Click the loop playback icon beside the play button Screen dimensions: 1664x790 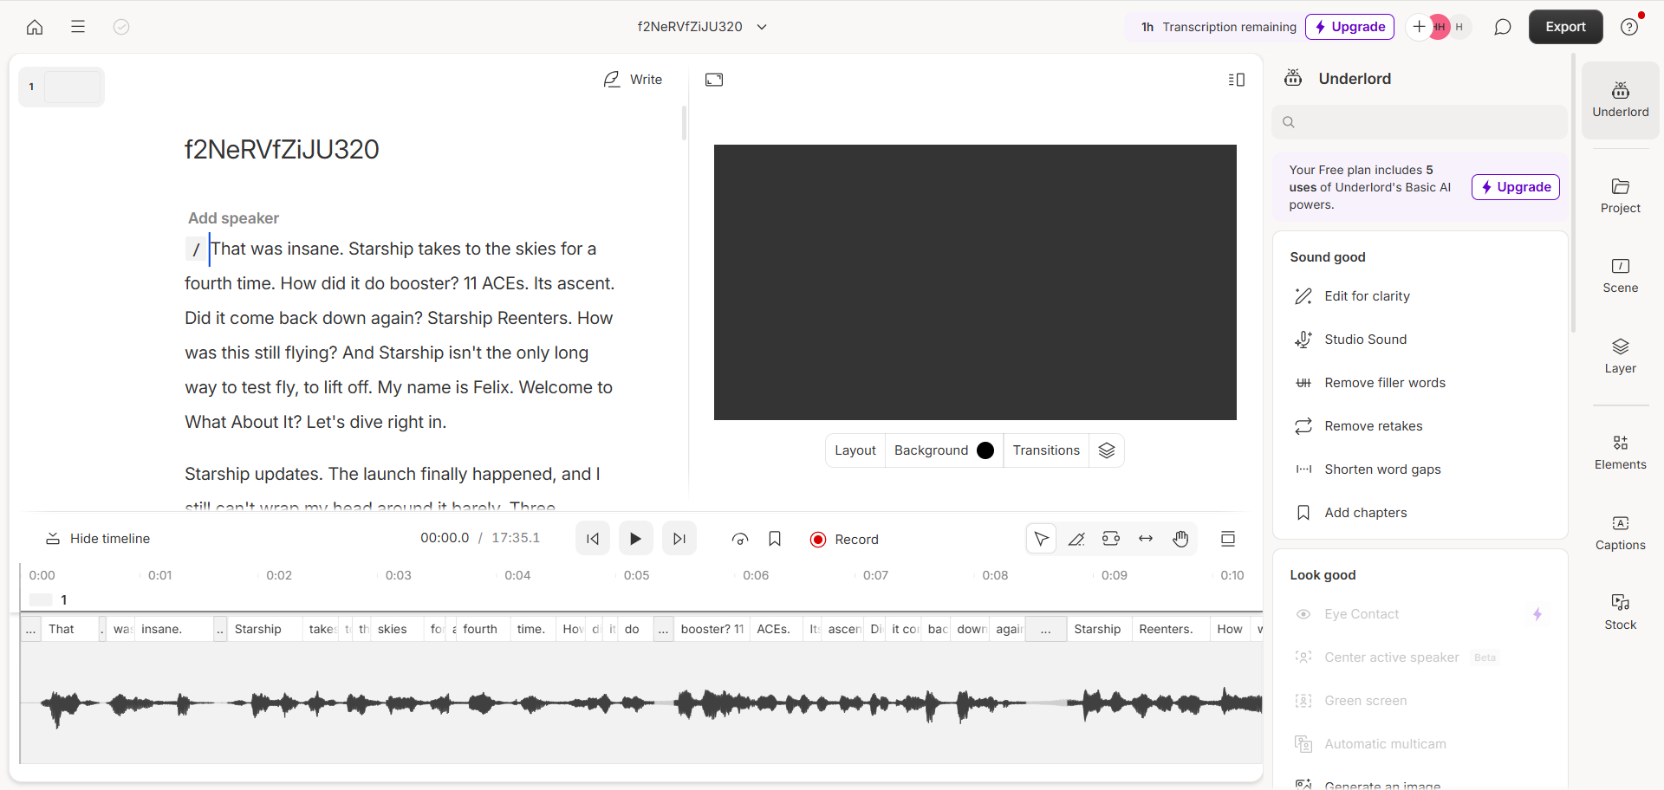click(740, 538)
